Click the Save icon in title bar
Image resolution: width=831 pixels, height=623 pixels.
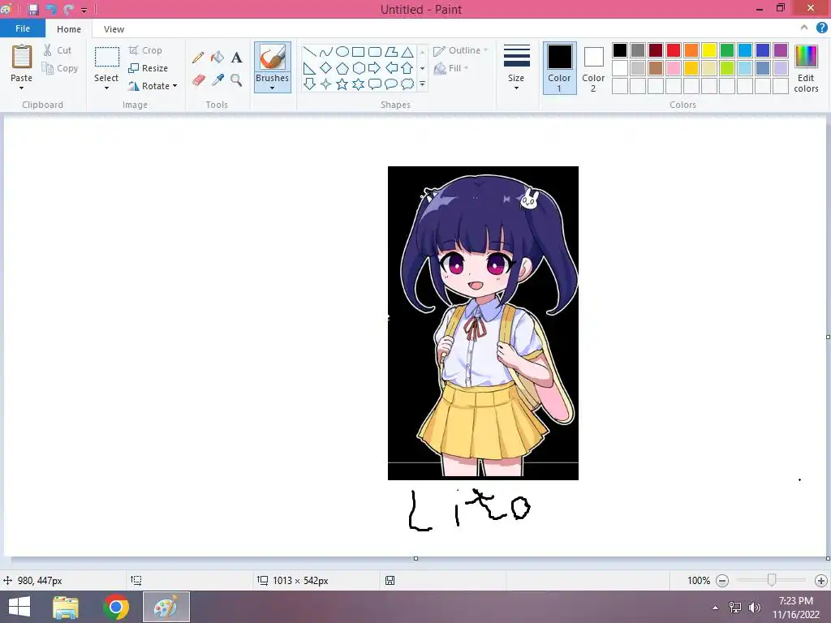32,10
